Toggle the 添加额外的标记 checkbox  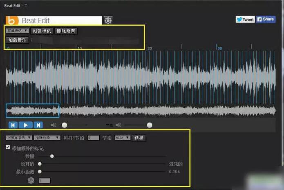(x=8, y=147)
